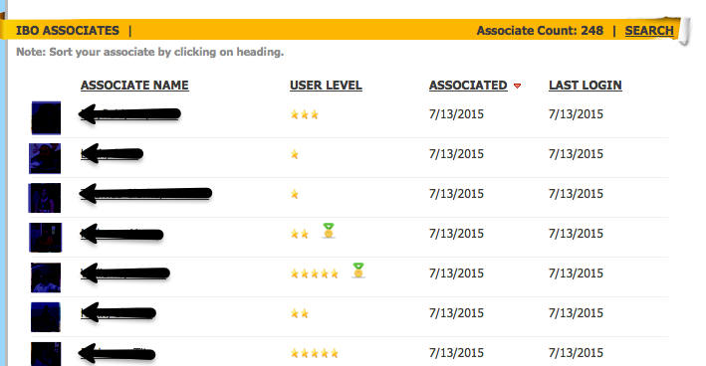Open profile photo in two-star row without medal

[x=46, y=317]
